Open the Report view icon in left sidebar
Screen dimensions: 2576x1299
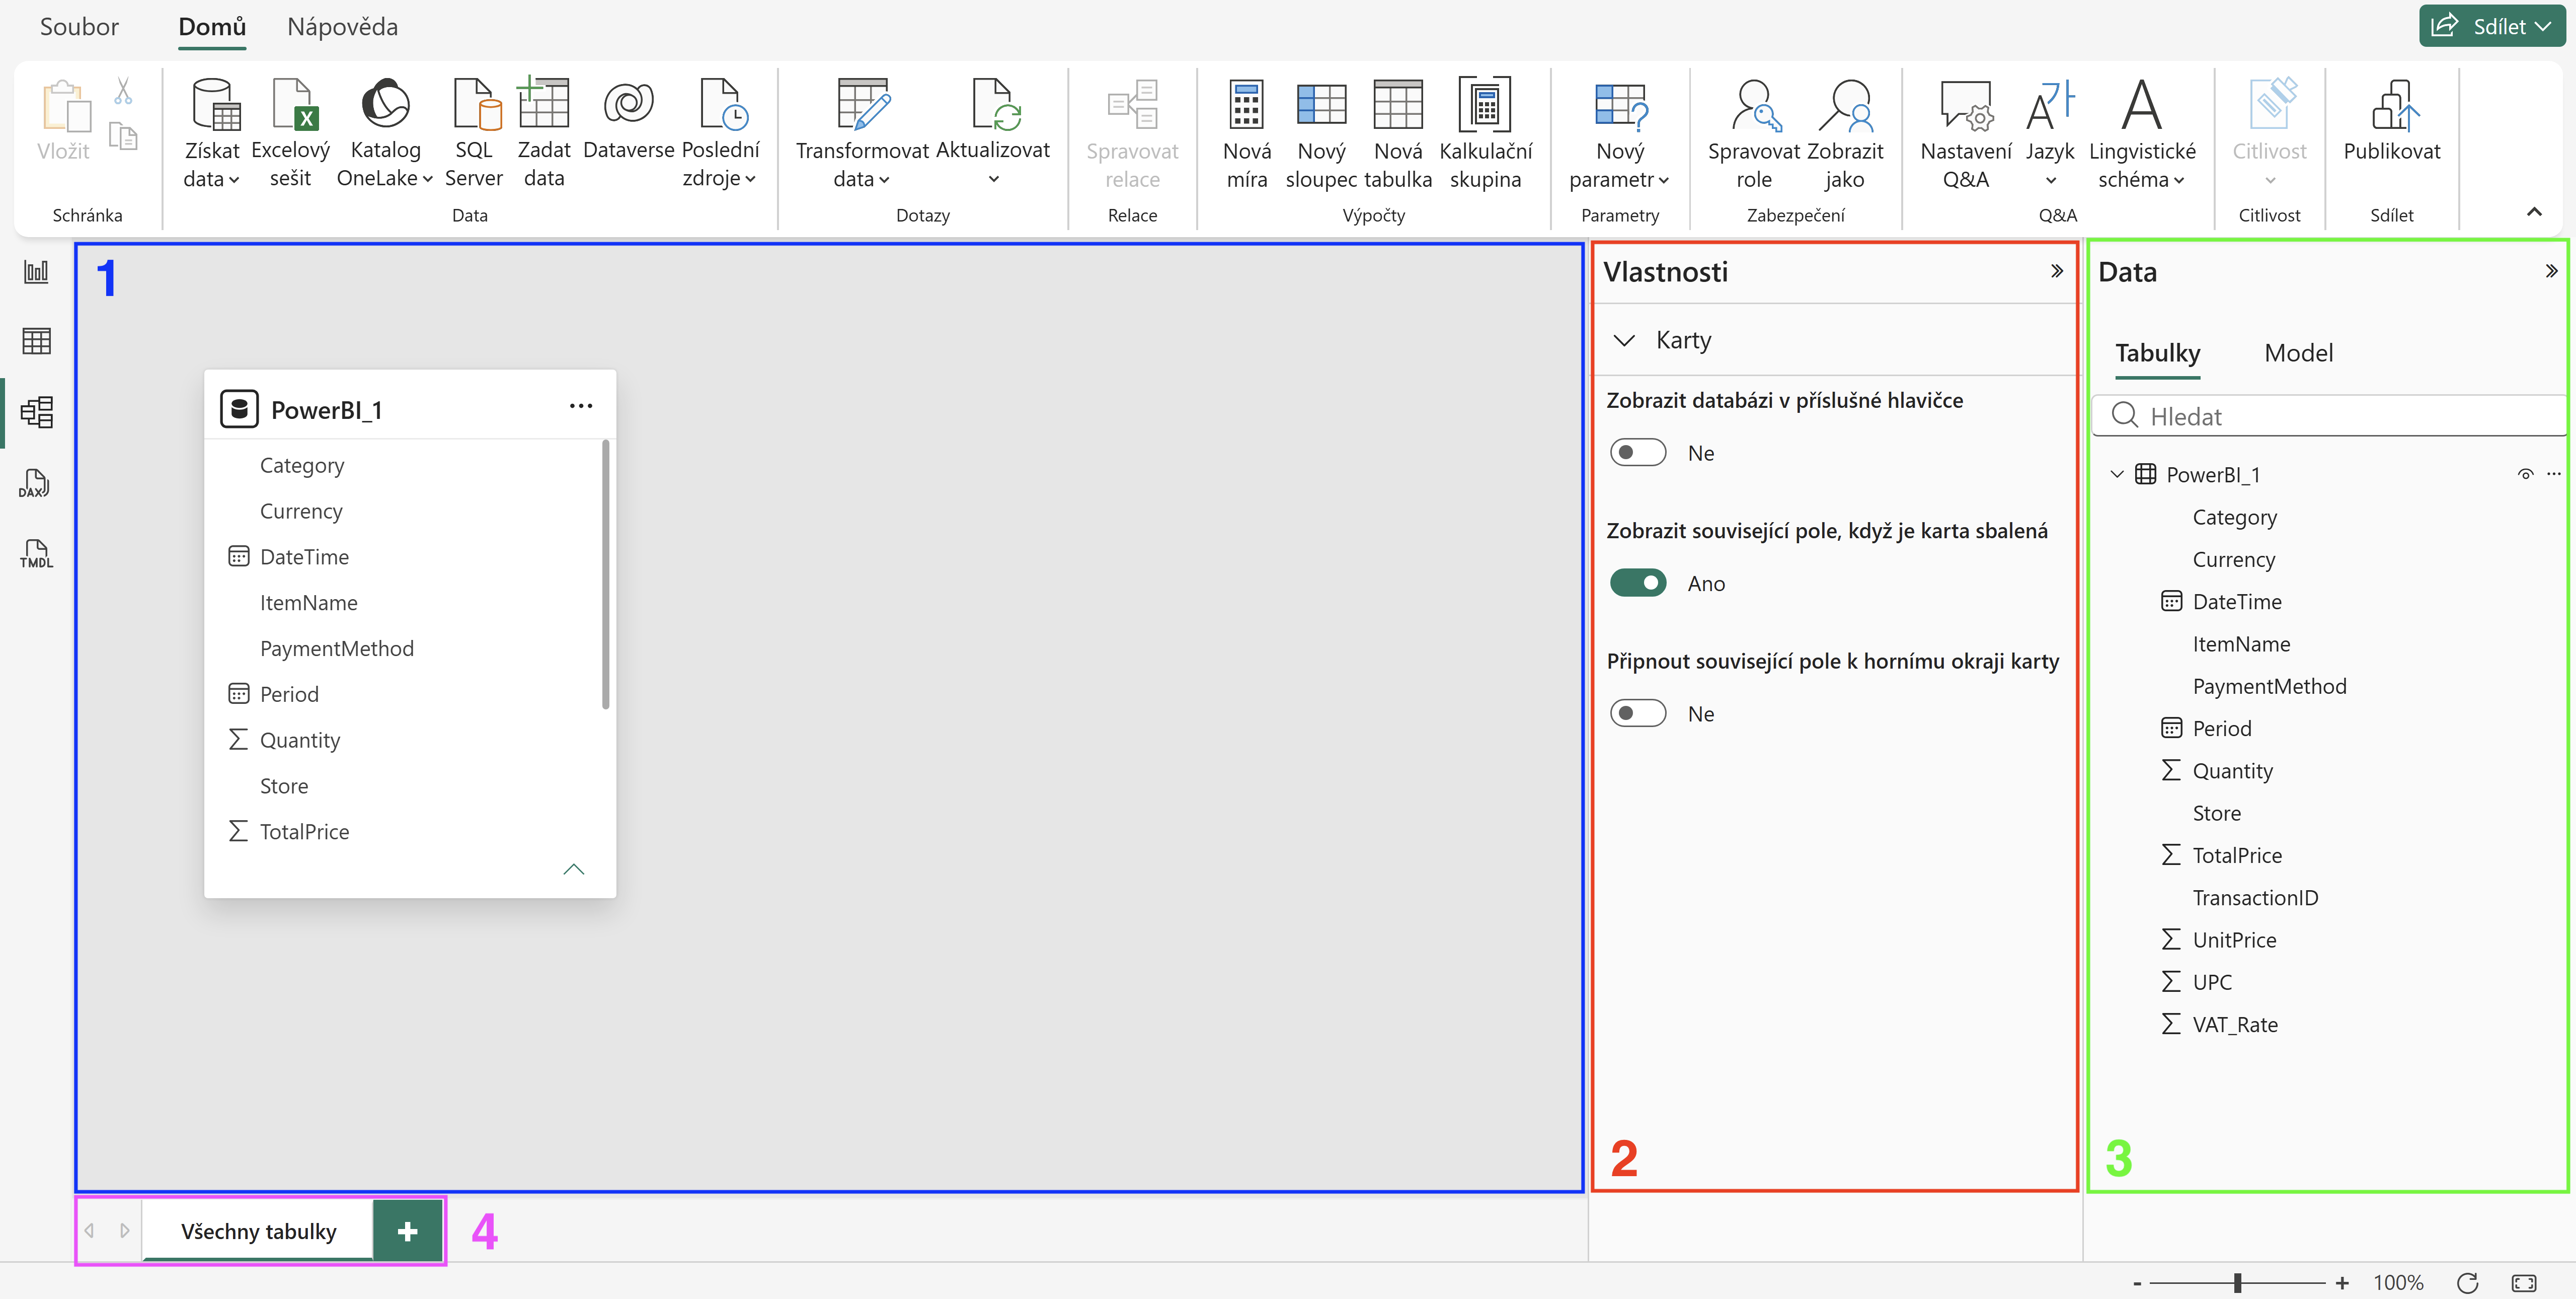(36, 271)
